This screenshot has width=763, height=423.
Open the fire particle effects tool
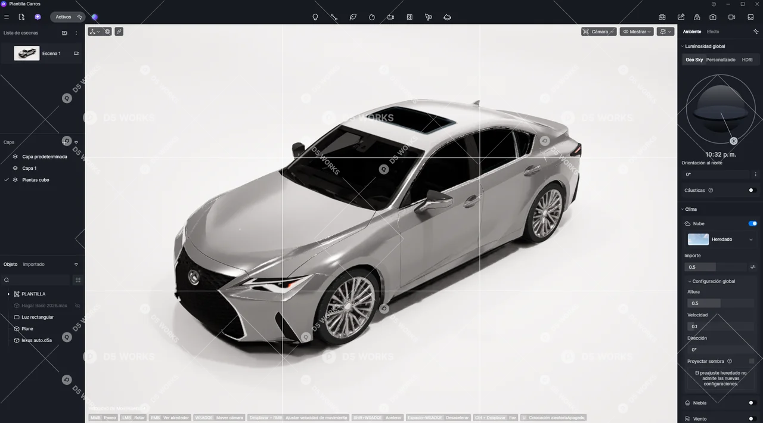(372, 17)
